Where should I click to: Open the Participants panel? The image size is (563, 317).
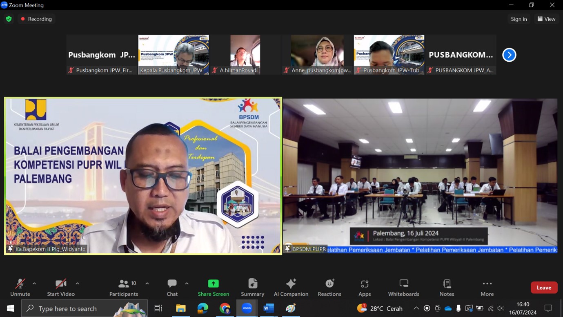pos(124,287)
